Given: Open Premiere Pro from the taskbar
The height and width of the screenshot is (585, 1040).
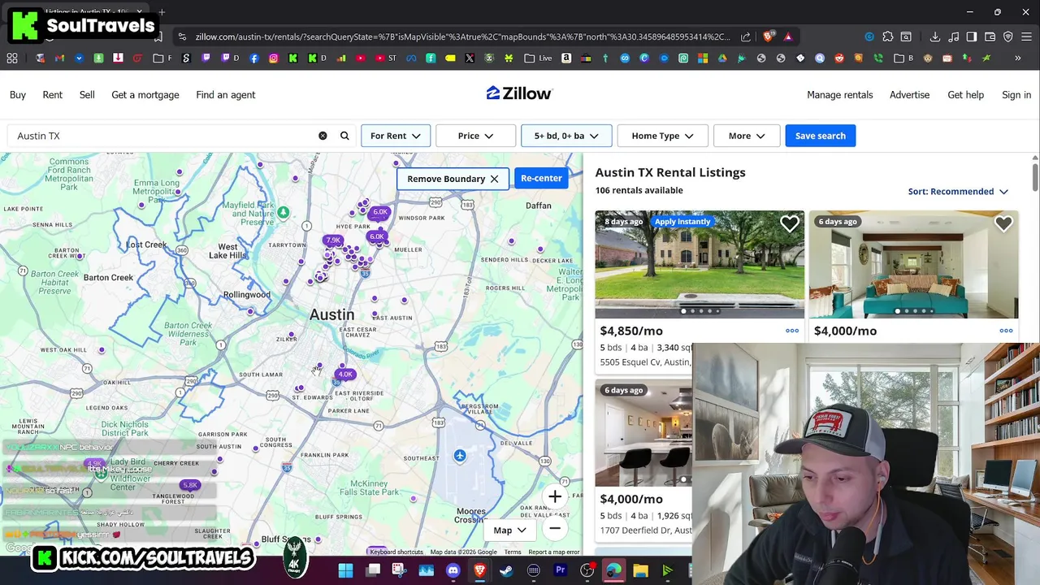Looking at the screenshot, I should [560, 570].
